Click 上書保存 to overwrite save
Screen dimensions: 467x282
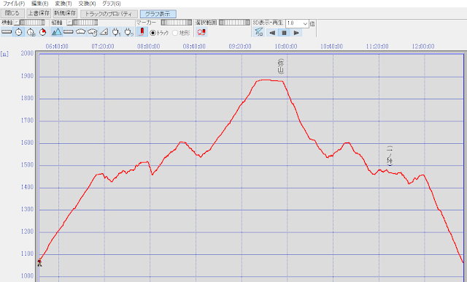(x=39, y=13)
